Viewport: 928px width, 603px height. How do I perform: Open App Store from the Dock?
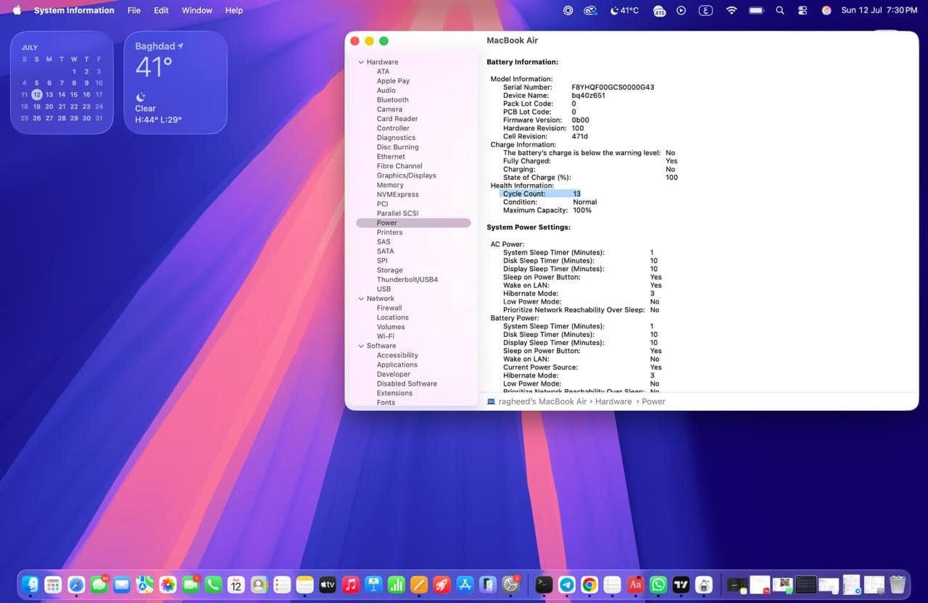click(x=465, y=584)
